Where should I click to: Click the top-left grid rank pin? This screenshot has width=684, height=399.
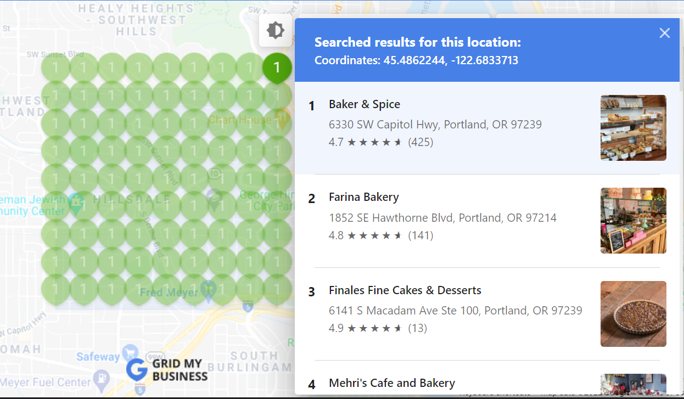click(55, 67)
